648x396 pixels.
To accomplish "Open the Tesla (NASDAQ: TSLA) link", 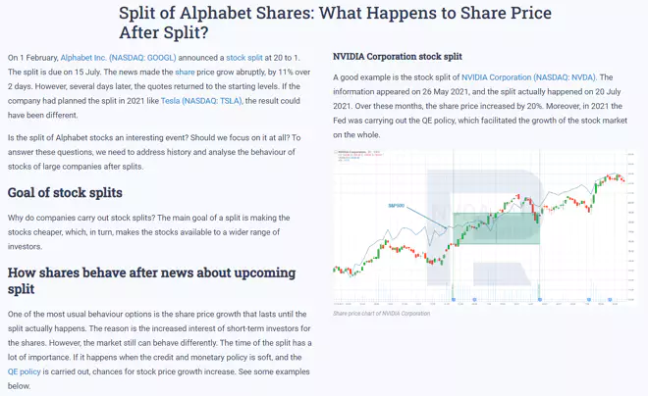I will (x=201, y=101).
